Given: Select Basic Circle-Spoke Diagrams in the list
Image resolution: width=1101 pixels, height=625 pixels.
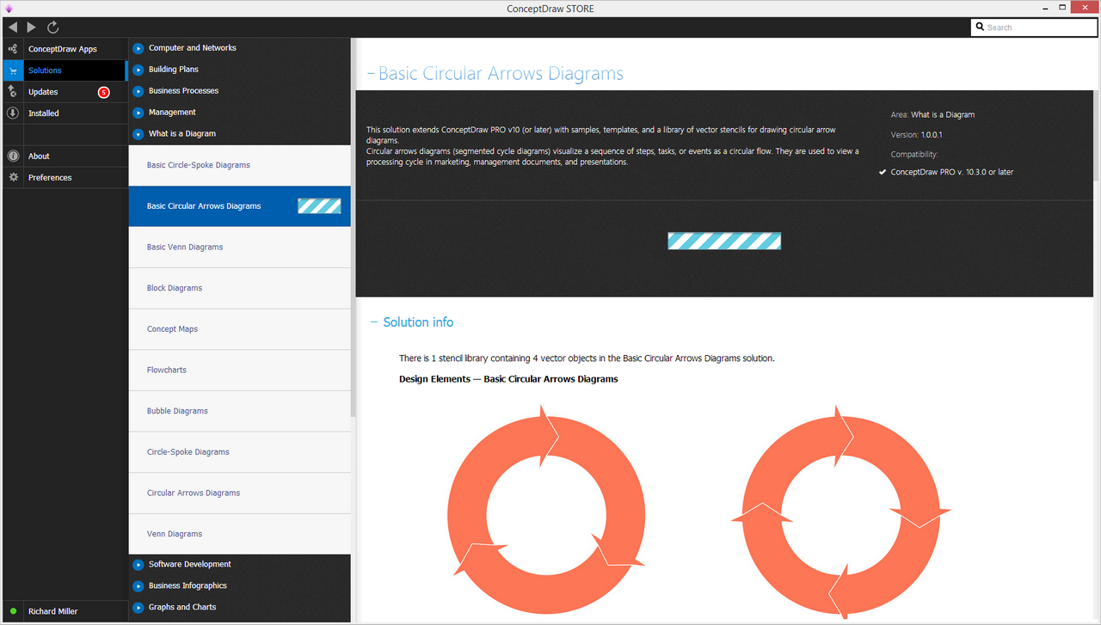Looking at the screenshot, I should [x=240, y=165].
